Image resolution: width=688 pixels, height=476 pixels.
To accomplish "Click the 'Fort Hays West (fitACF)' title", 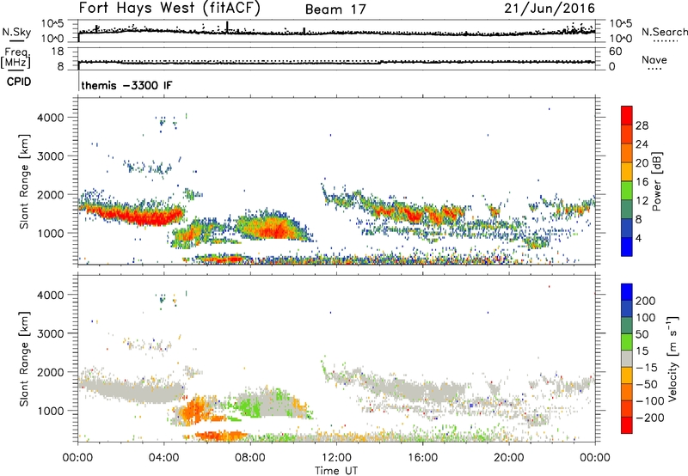I will 169,9.
